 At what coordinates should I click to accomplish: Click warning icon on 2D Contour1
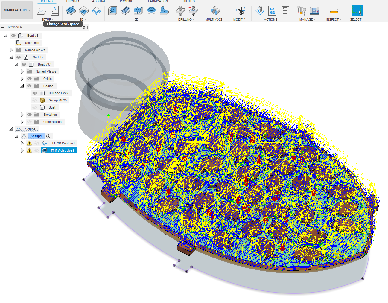(29, 143)
